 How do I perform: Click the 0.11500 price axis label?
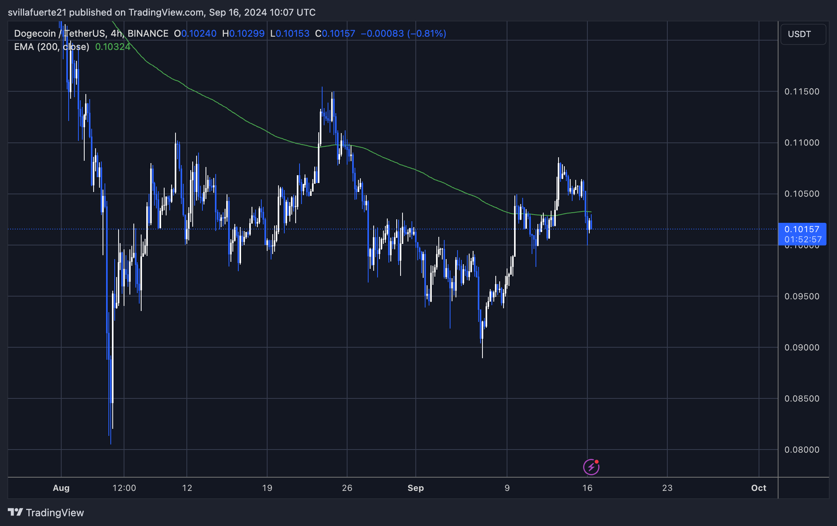(x=802, y=91)
